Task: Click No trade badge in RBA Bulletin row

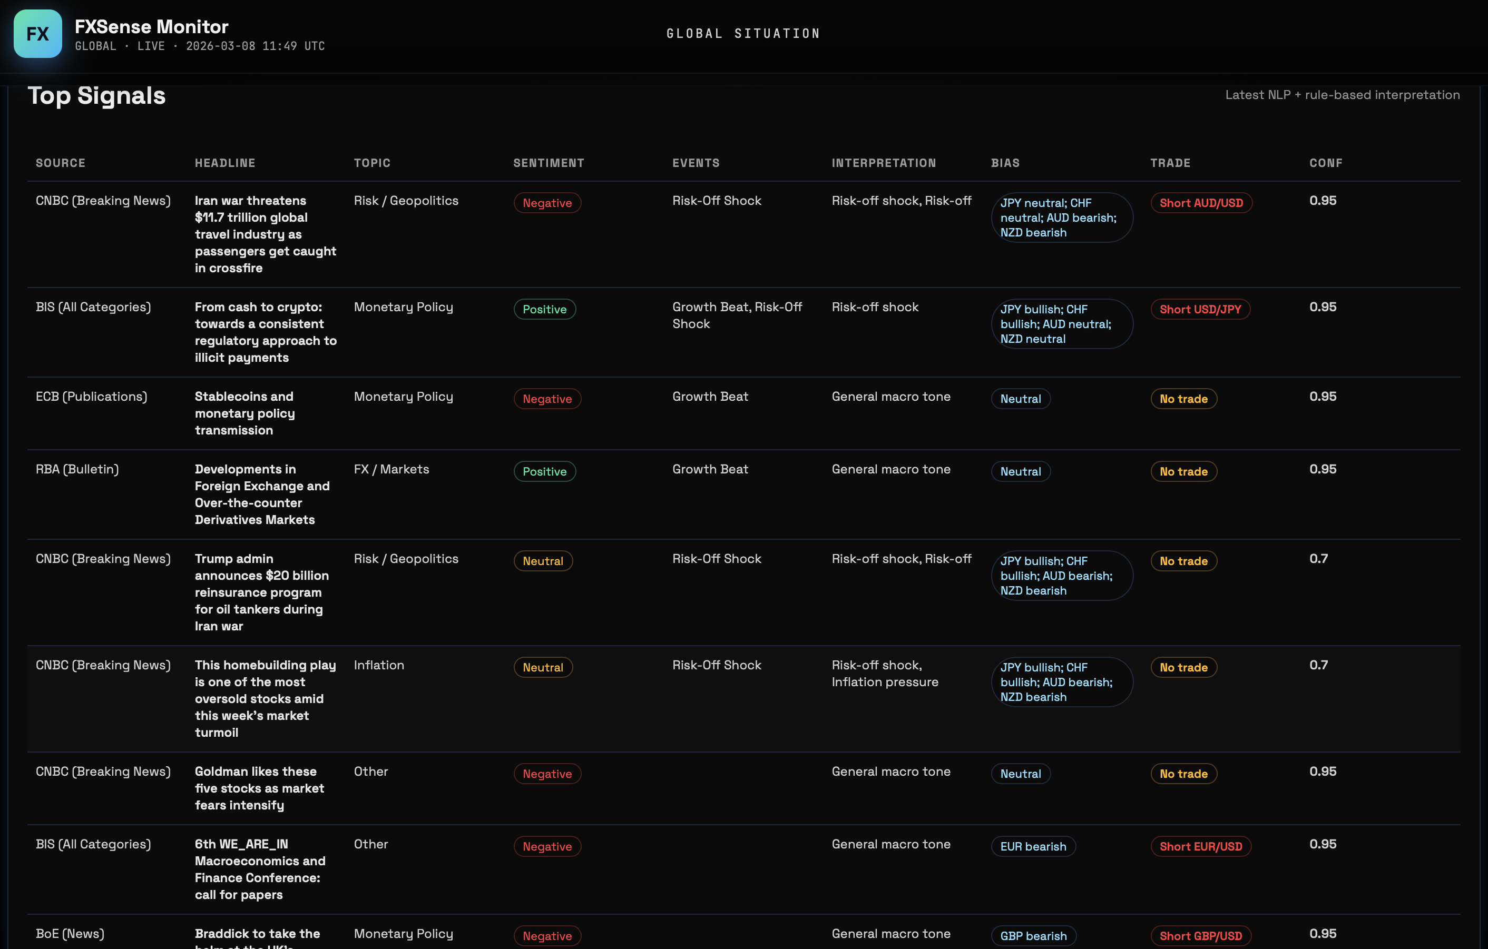Action: coord(1183,472)
